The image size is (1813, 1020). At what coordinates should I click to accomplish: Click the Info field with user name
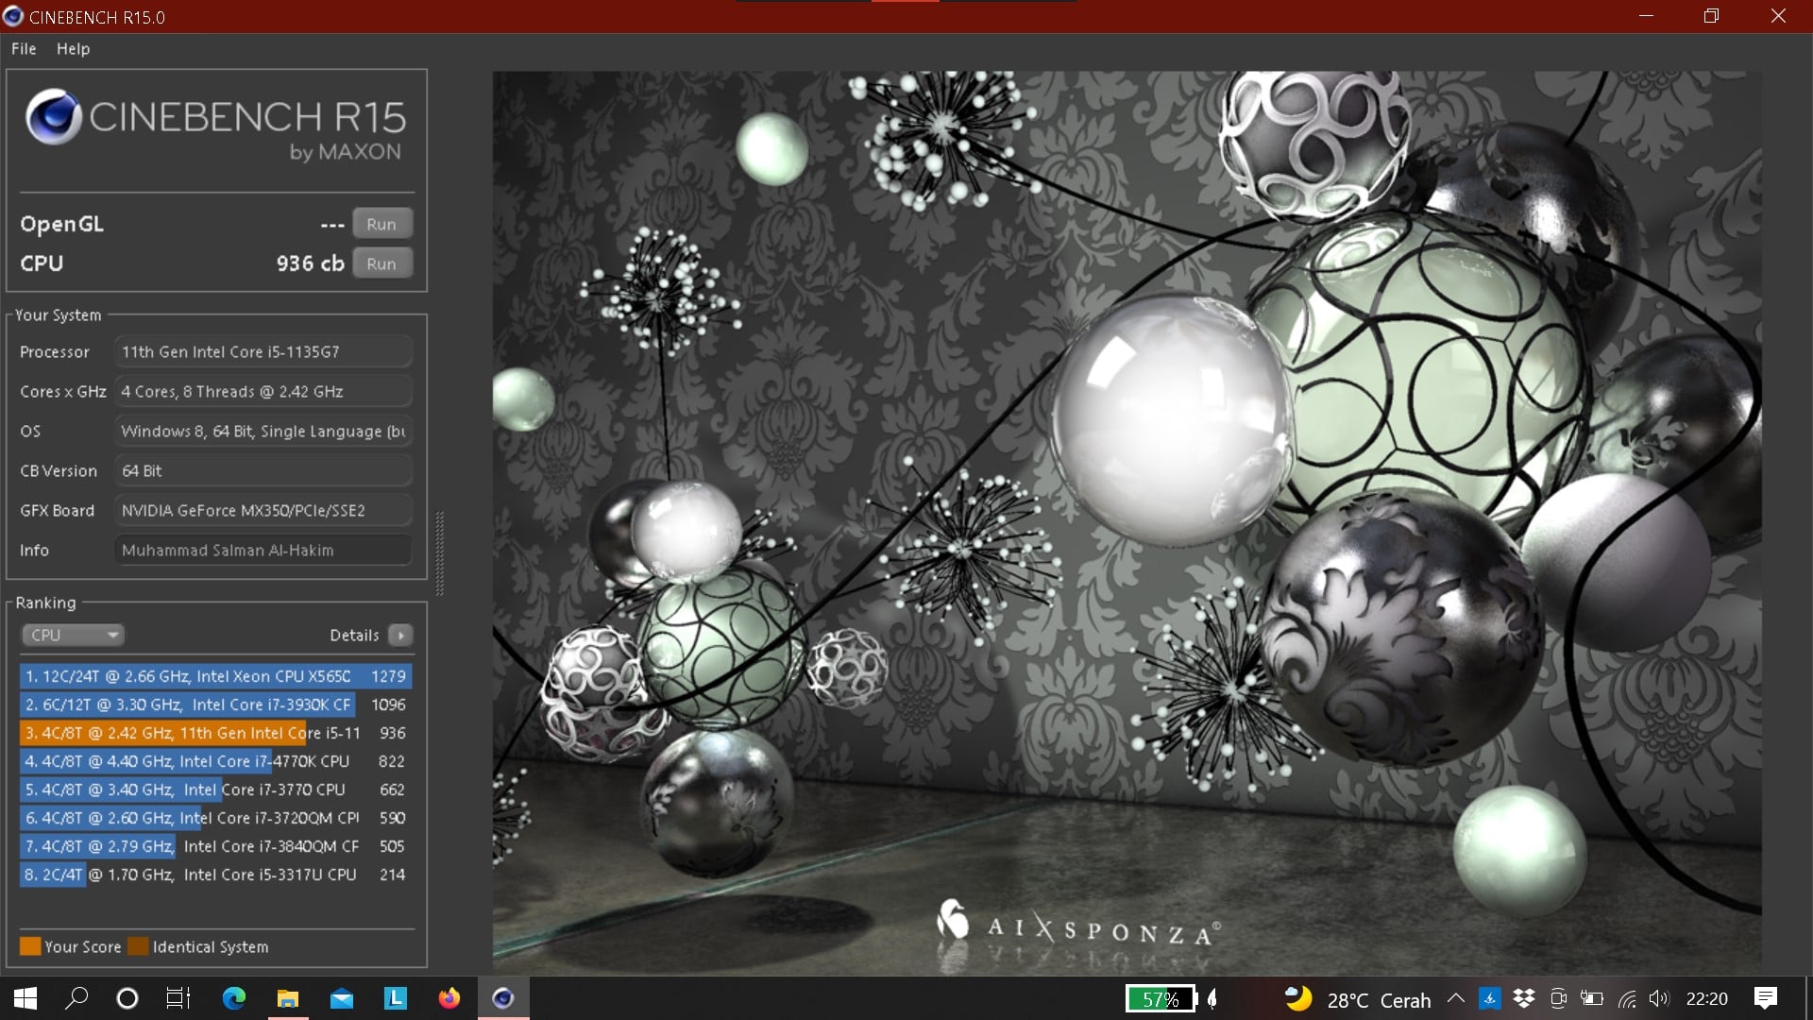pyautogui.click(x=263, y=550)
